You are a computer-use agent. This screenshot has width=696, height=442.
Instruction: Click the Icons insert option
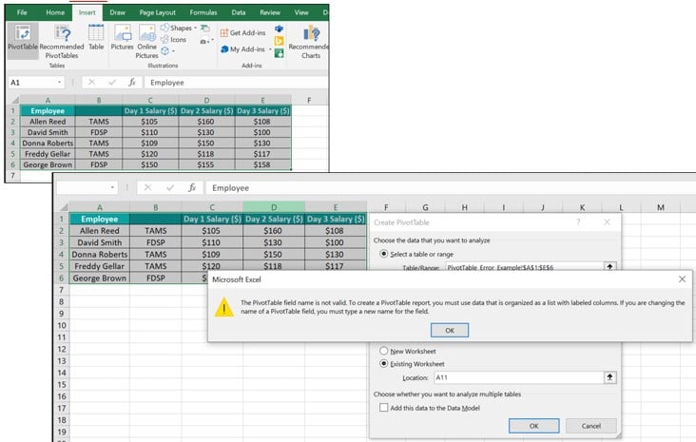[174, 40]
